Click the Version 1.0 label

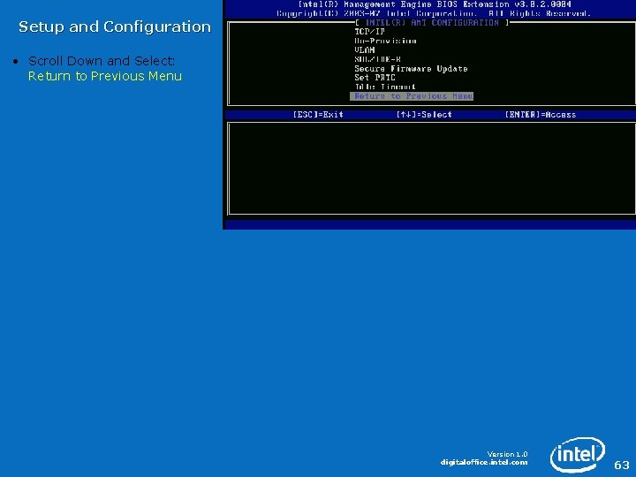point(507,454)
